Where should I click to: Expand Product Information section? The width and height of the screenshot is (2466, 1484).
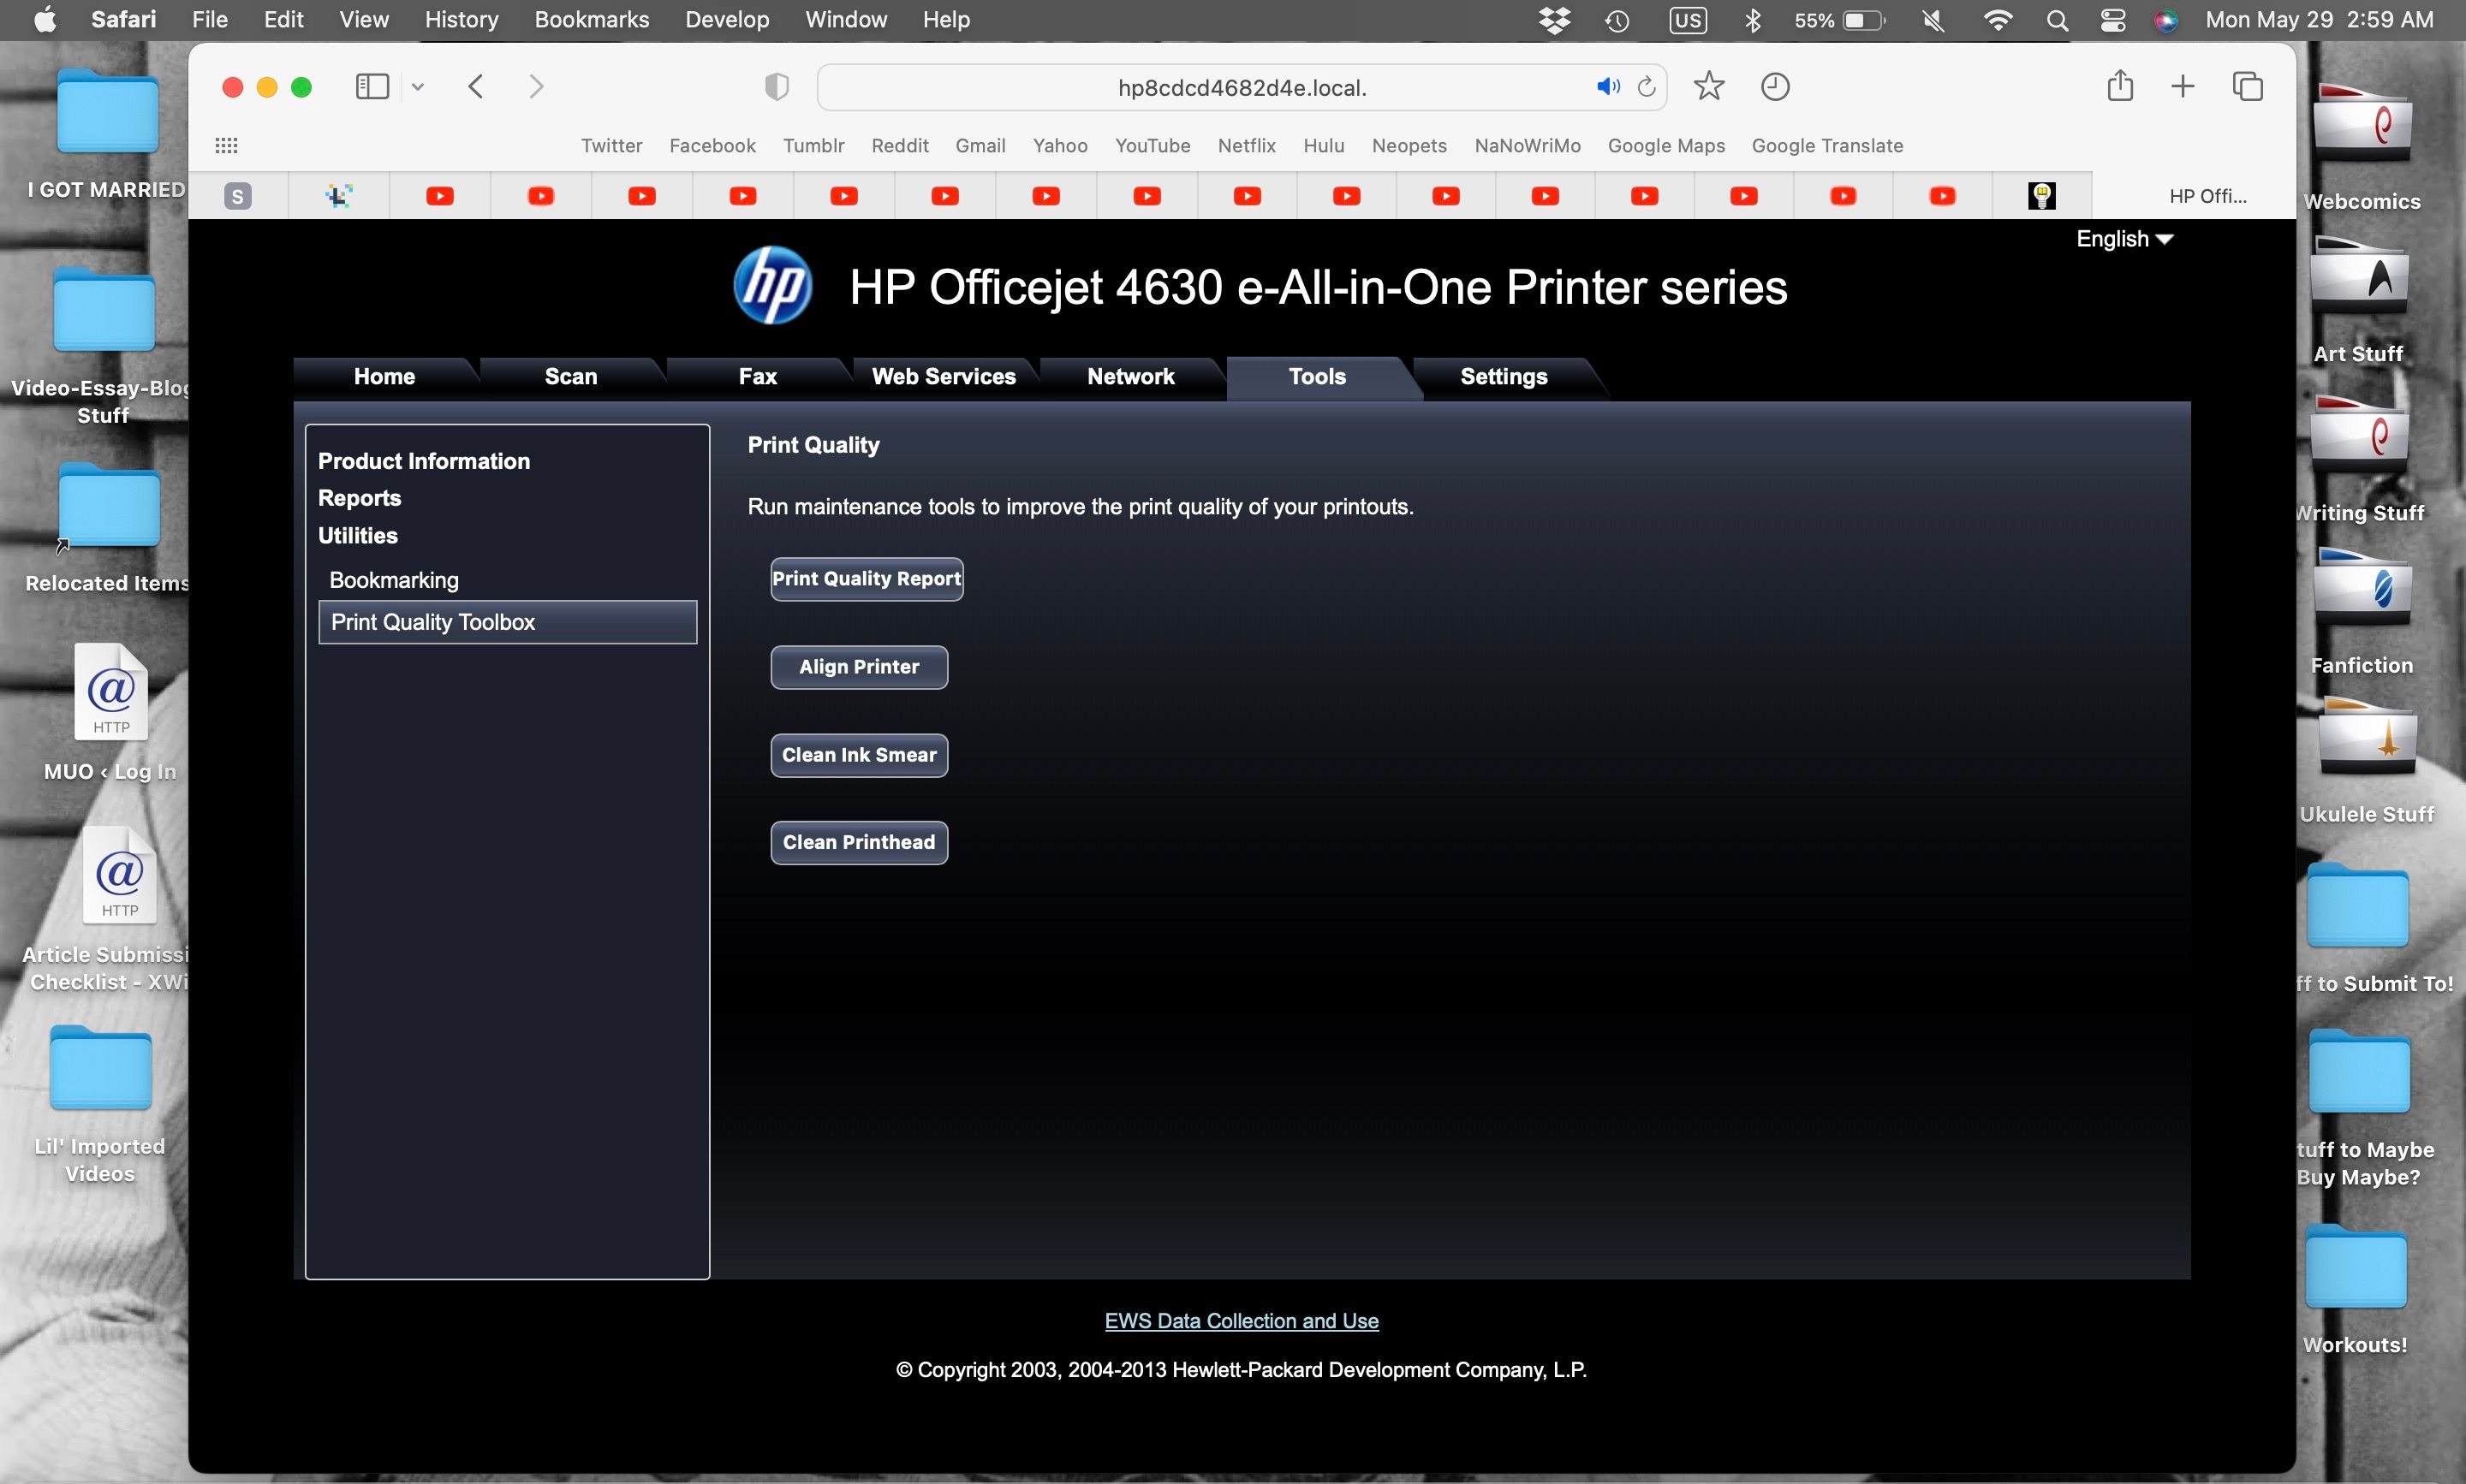coord(424,461)
